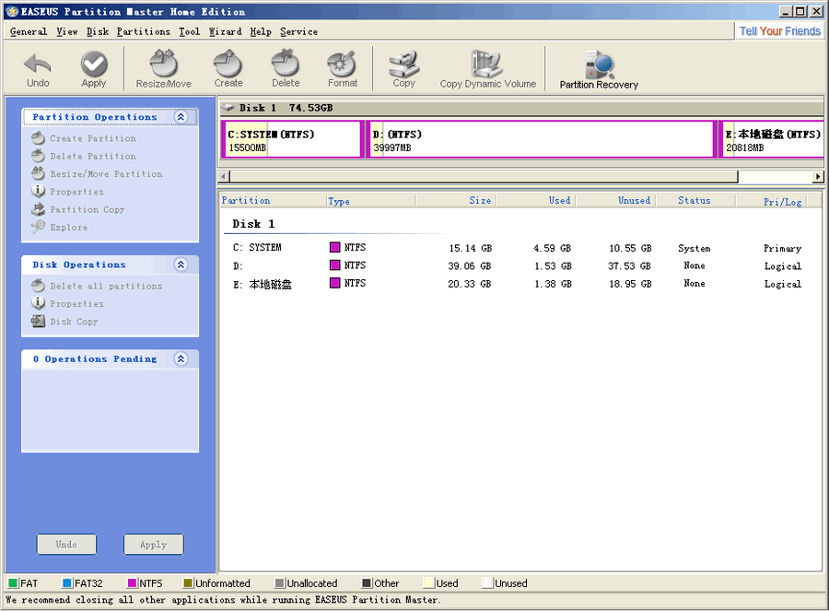This screenshot has height=611, width=829.
Task: Open the Wizard menu
Action: click(x=225, y=31)
